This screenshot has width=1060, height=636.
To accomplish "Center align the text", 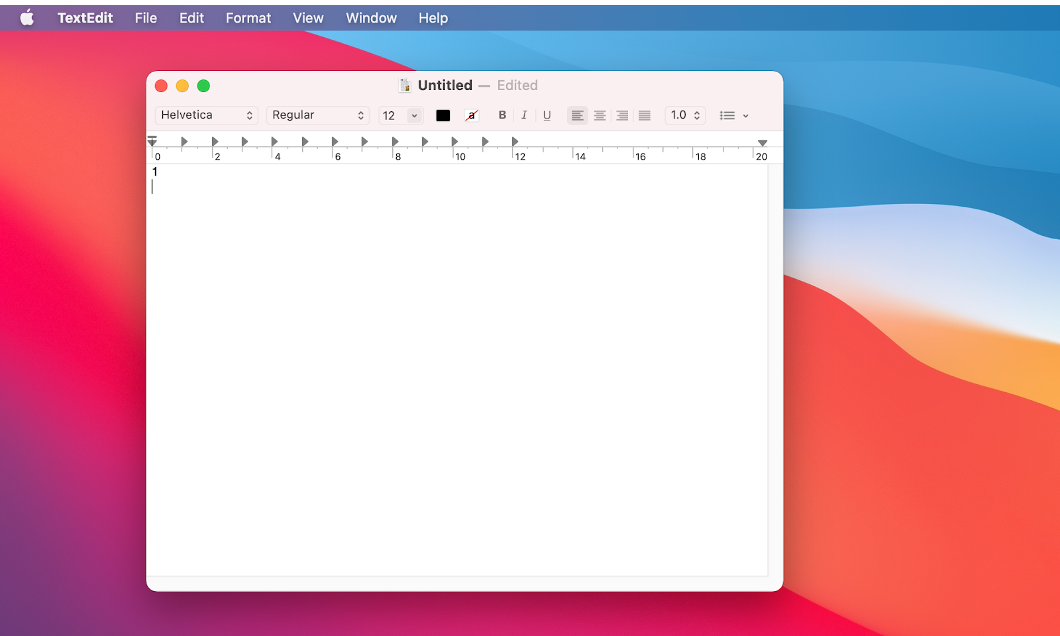I will (600, 115).
